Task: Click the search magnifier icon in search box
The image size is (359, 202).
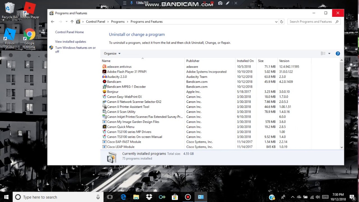Action: [x=337, y=22]
